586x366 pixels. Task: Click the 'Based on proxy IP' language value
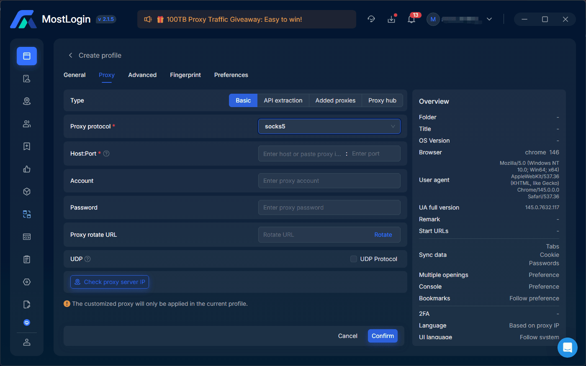(x=534, y=325)
